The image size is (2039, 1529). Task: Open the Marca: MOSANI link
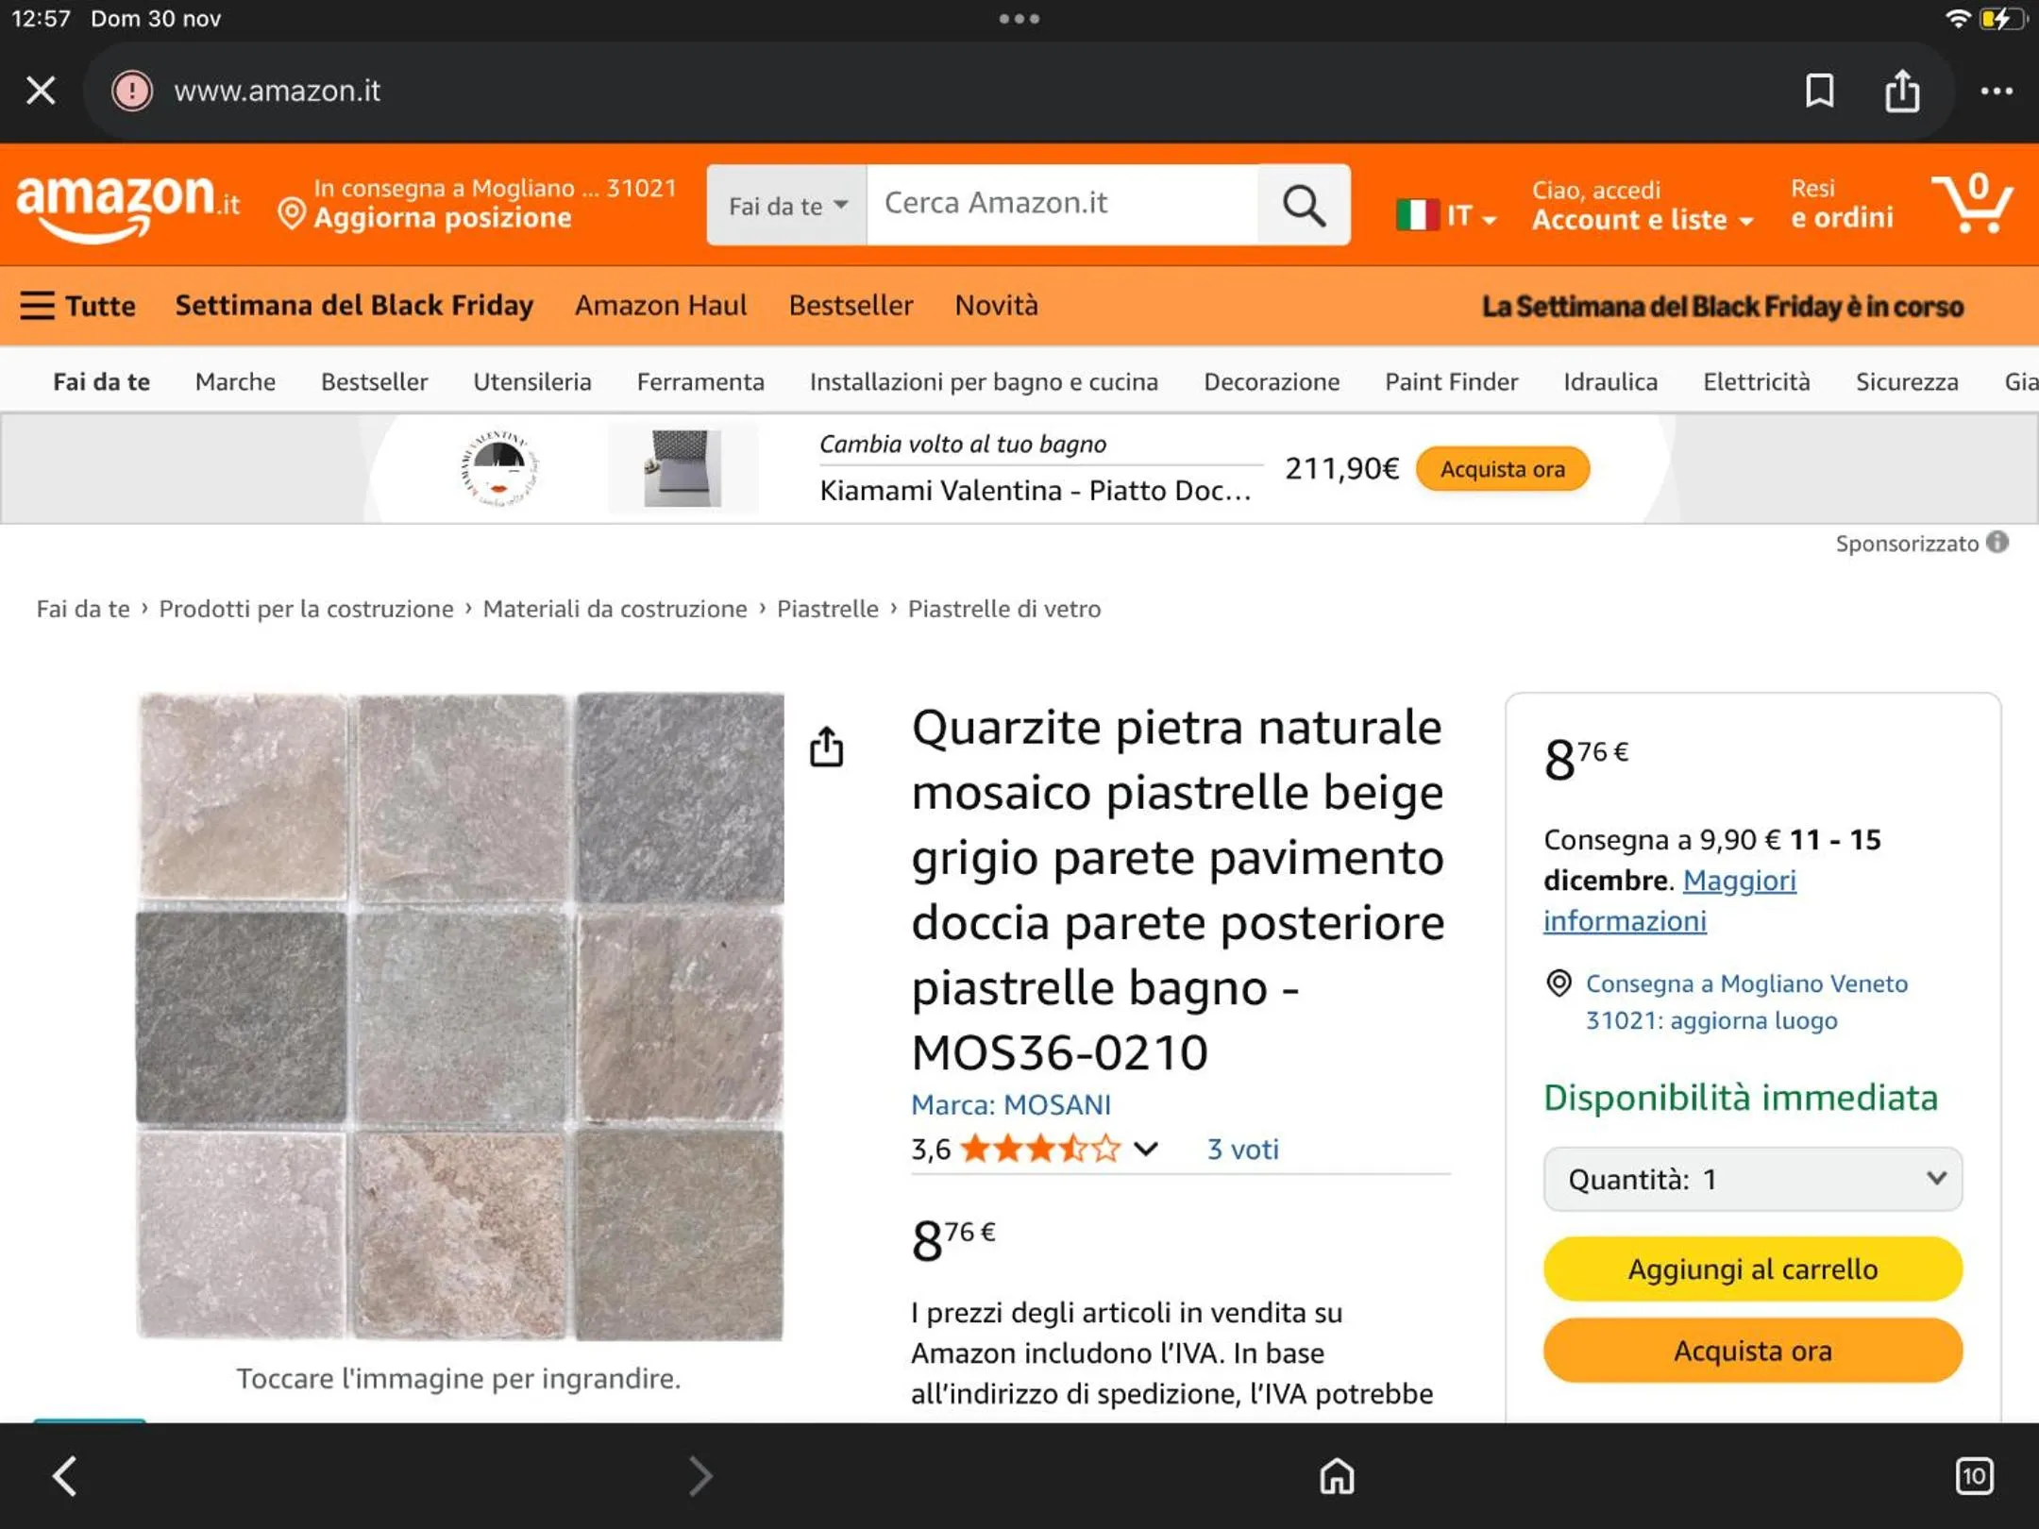[1010, 1104]
